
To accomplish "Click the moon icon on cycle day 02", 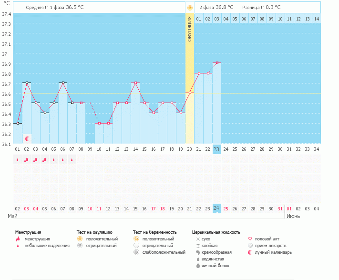I will point(27,138).
